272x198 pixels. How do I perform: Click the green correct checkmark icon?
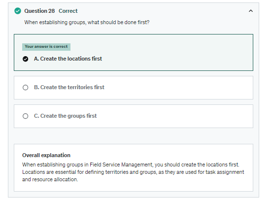pos(18,11)
